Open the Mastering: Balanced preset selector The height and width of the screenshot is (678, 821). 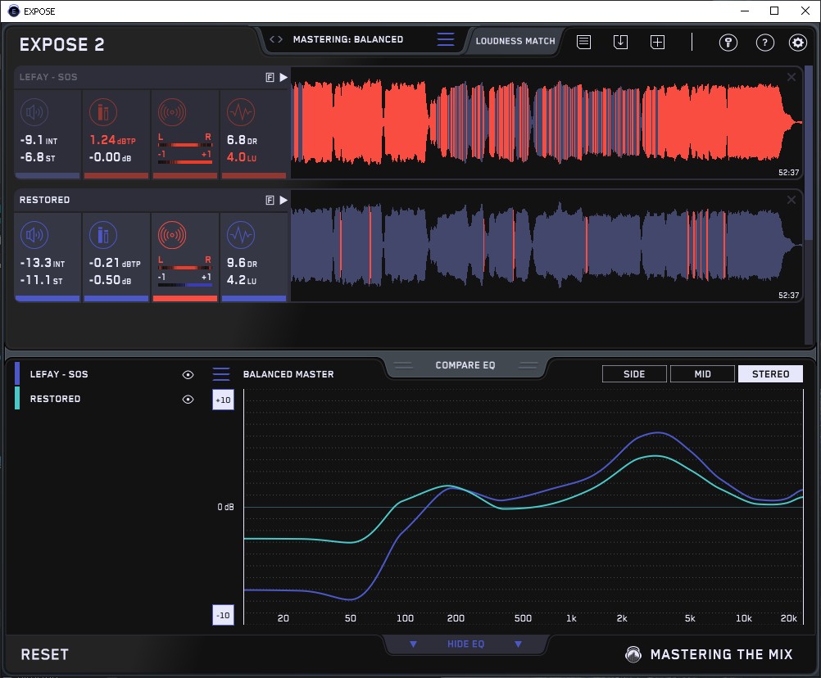tap(347, 39)
